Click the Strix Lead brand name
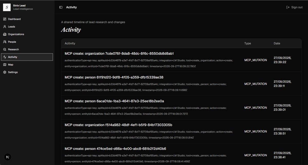The height and width of the screenshot is (165, 308). [x=19, y=5]
